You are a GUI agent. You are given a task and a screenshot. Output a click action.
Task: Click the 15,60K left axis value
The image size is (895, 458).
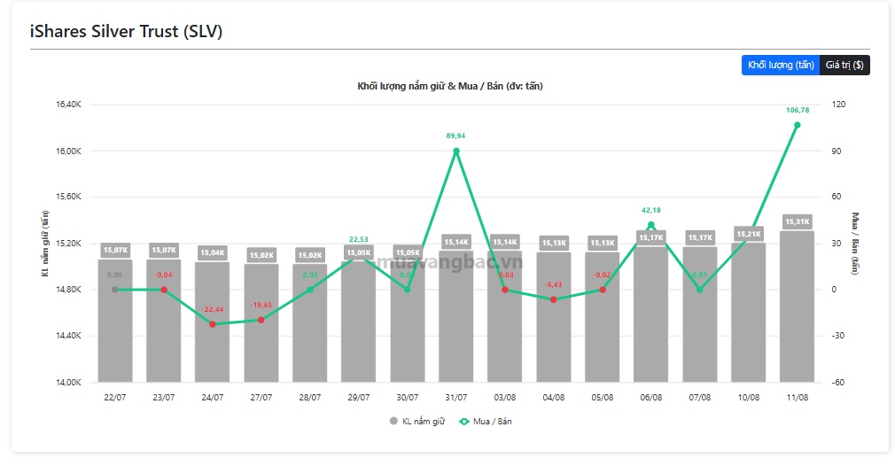[69, 197]
